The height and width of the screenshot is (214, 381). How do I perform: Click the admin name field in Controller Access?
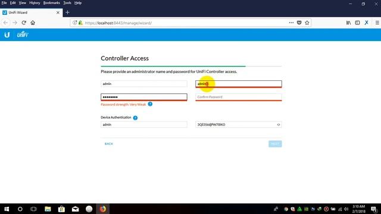(x=144, y=84)
